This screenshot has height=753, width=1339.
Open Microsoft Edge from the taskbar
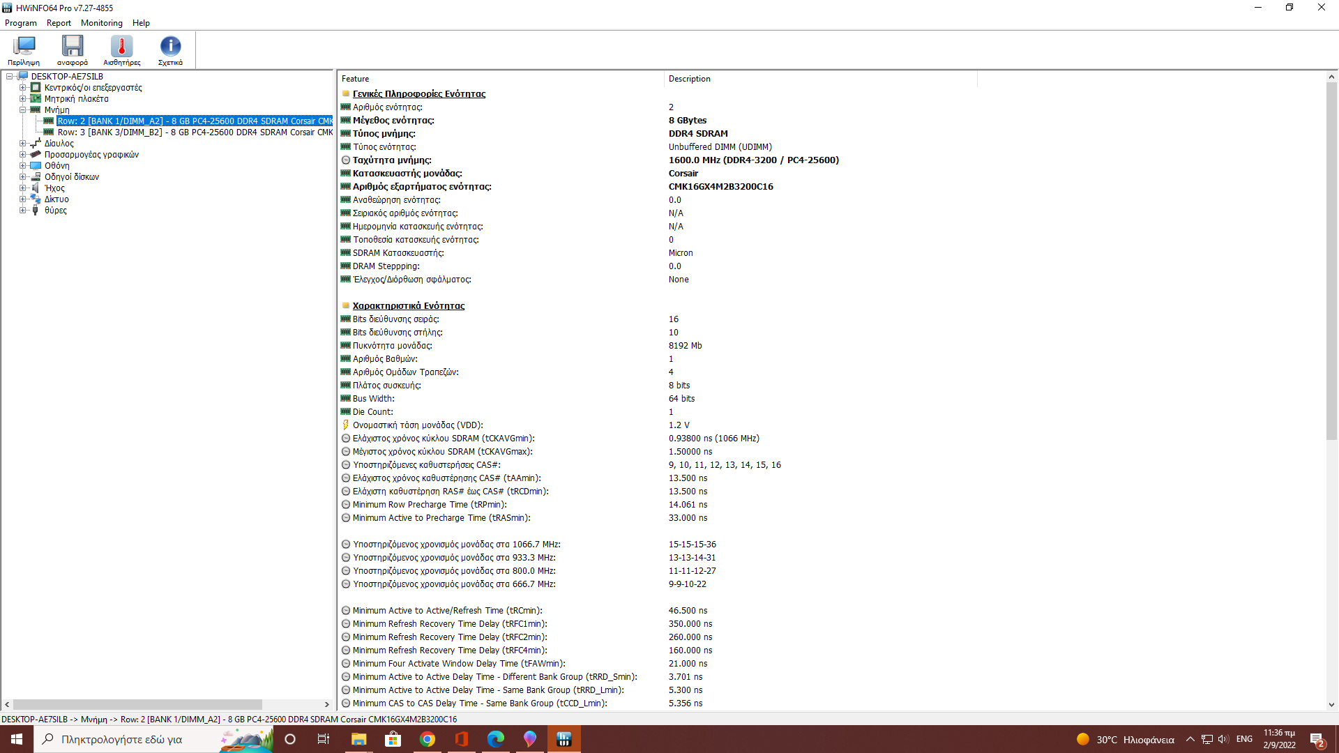tap(496, 739)
